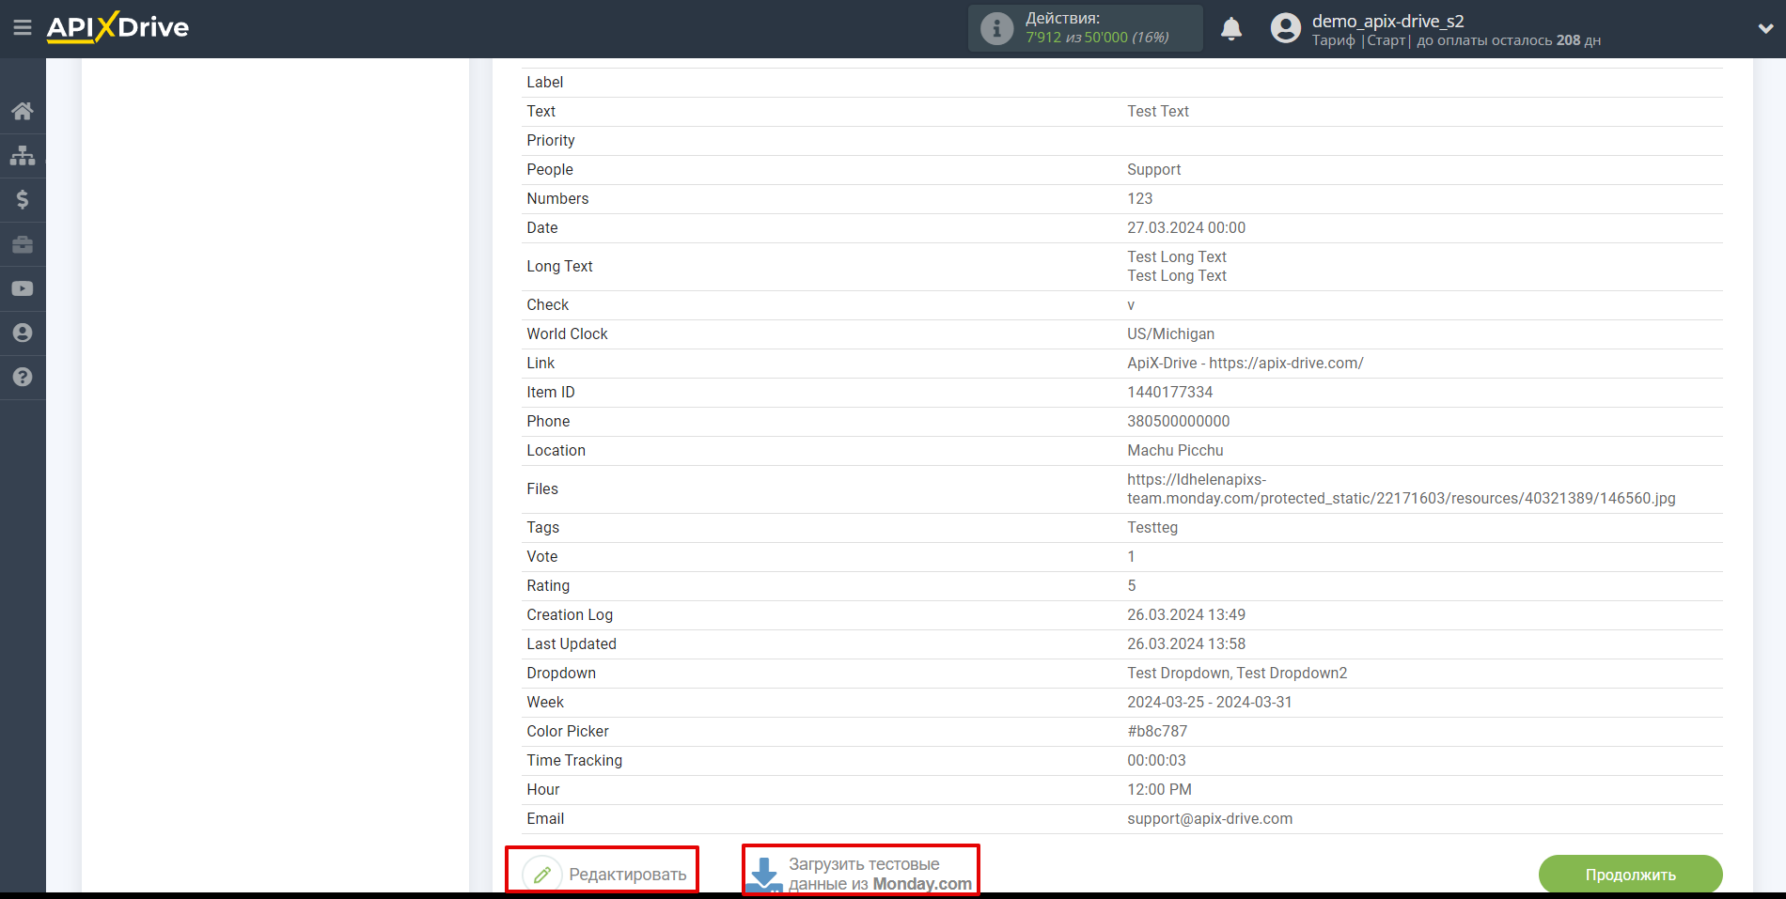Click the account avatar icon
1786x899 pixels.
click(x=1286, y=28)
